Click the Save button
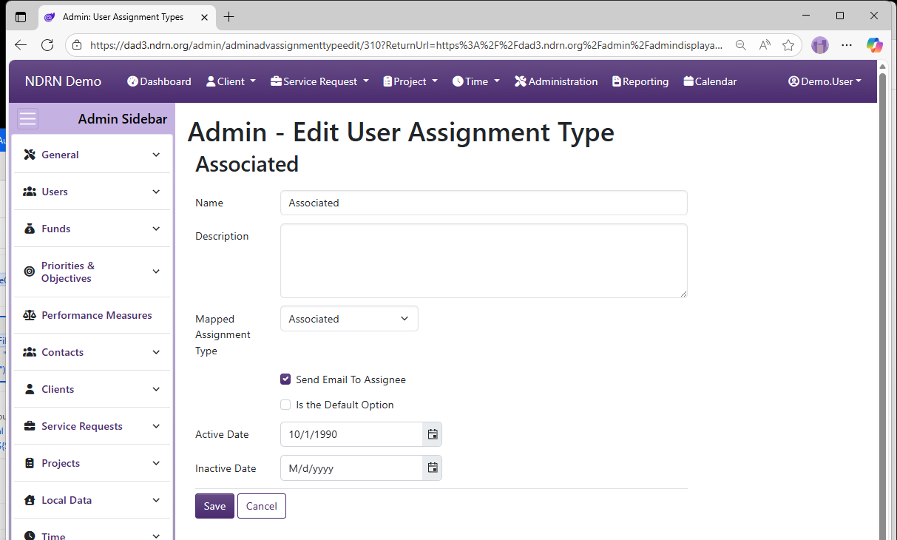Screen dimensions: 897x540 pos(214,506)
